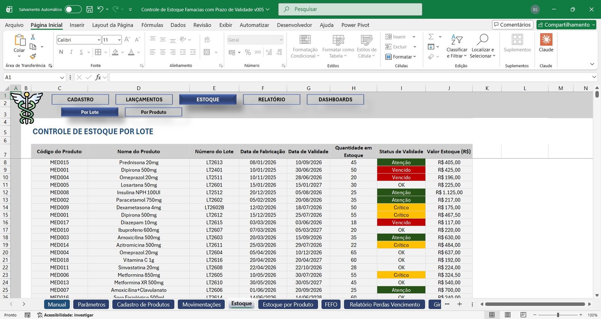Open the font size 11 dropdown

[x=119, y=40]
